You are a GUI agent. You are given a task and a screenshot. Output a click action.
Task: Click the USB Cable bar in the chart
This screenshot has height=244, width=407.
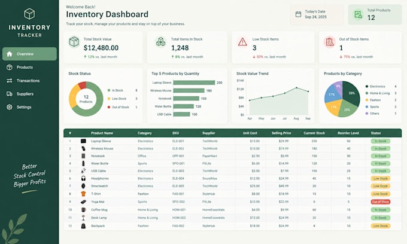[x=182, y=114]
